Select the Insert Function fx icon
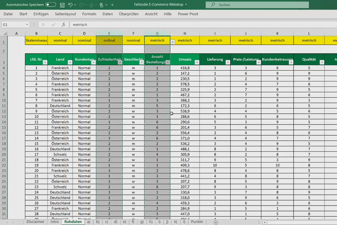 (63, 24)
